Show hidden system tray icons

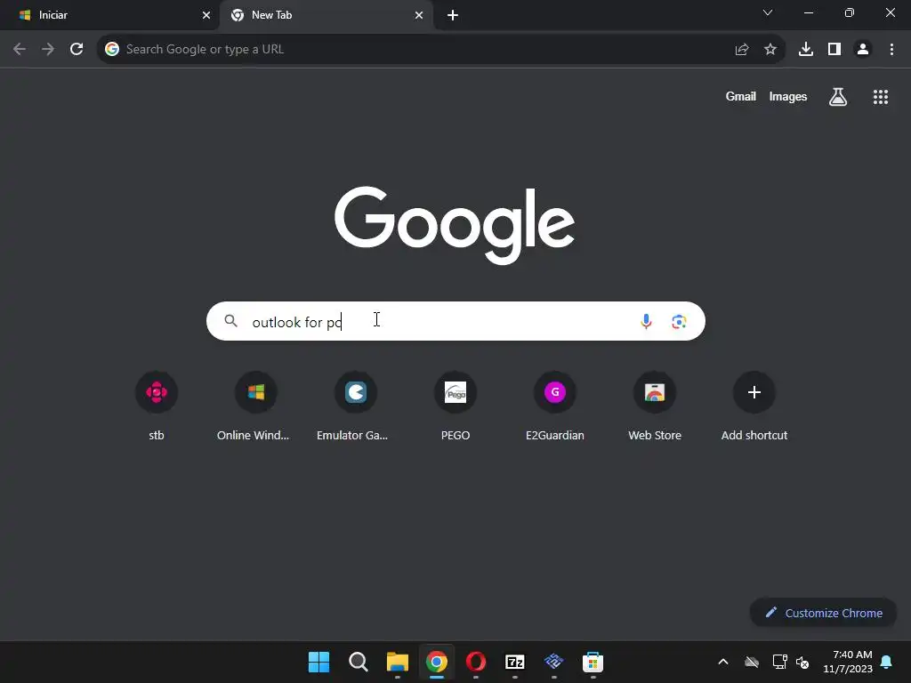pos(723,662)
